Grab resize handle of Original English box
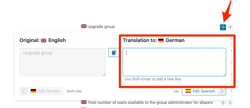Image resolution: width=250 pixels, height=108 pixels. (104, 74)
